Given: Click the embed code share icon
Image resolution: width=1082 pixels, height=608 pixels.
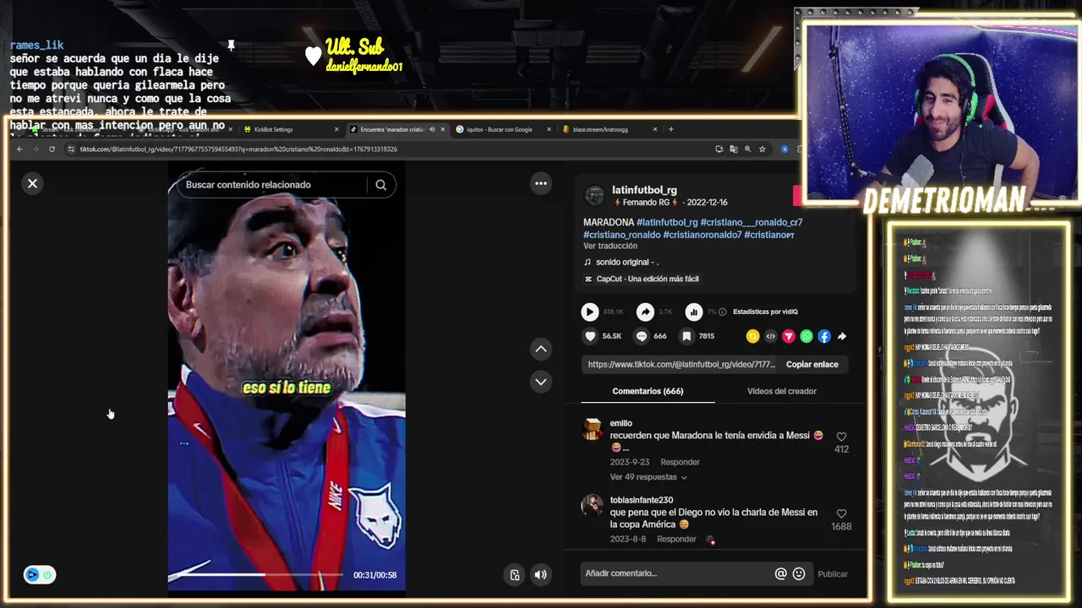Looking at the screenshot, I should pos(770,336).
